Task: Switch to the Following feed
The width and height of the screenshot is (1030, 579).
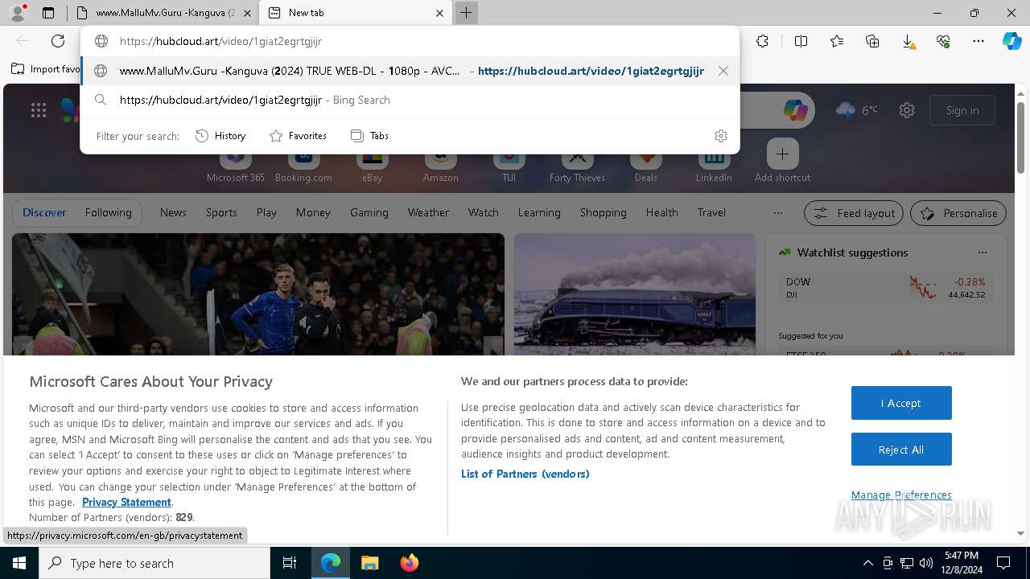Action: click(x=108, y=212)
